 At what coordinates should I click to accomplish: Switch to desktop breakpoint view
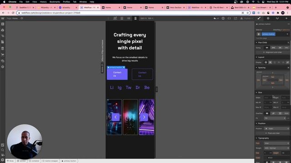click(x=115, y=18)
